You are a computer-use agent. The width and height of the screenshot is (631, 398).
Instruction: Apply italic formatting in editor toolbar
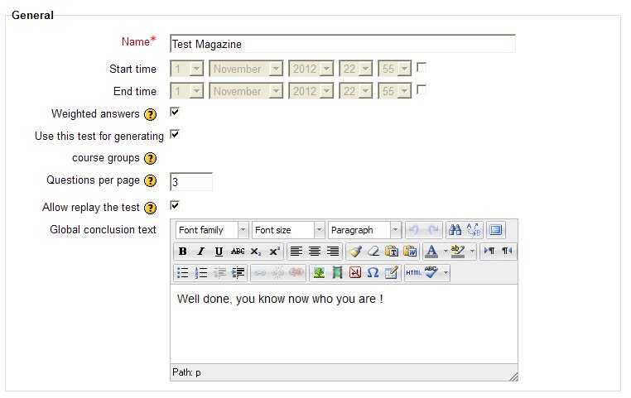pyautogui.click(x=200, y=252)
